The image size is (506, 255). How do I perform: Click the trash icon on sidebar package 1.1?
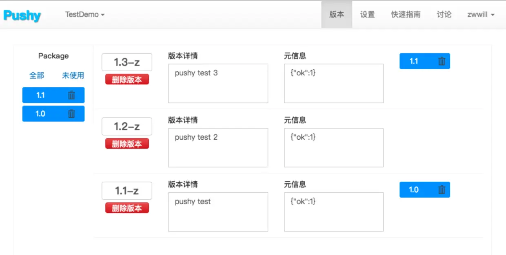tap(71, 95)
